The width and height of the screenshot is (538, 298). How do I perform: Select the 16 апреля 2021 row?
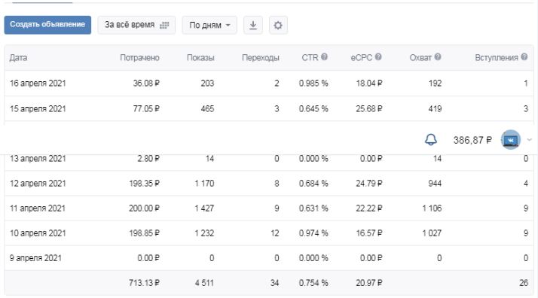[269, 84]
